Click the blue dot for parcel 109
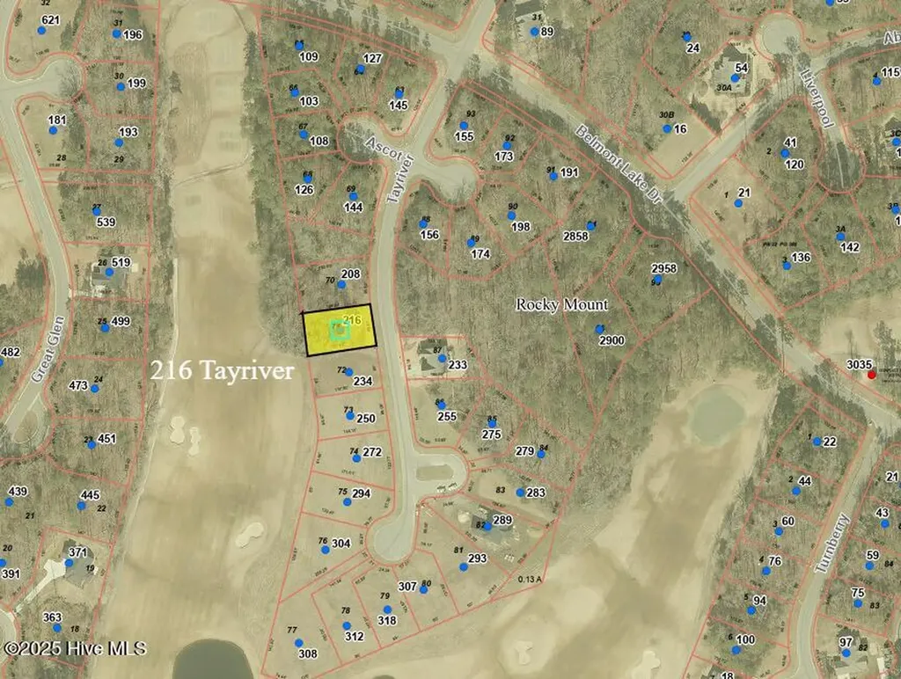This screenshot has height=679, width=901. [x=299, y=46]
